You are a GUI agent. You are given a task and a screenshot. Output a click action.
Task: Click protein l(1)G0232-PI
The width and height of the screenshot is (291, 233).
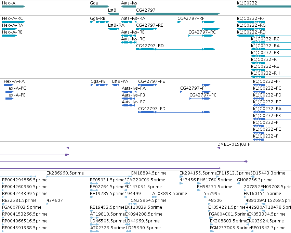258,126
